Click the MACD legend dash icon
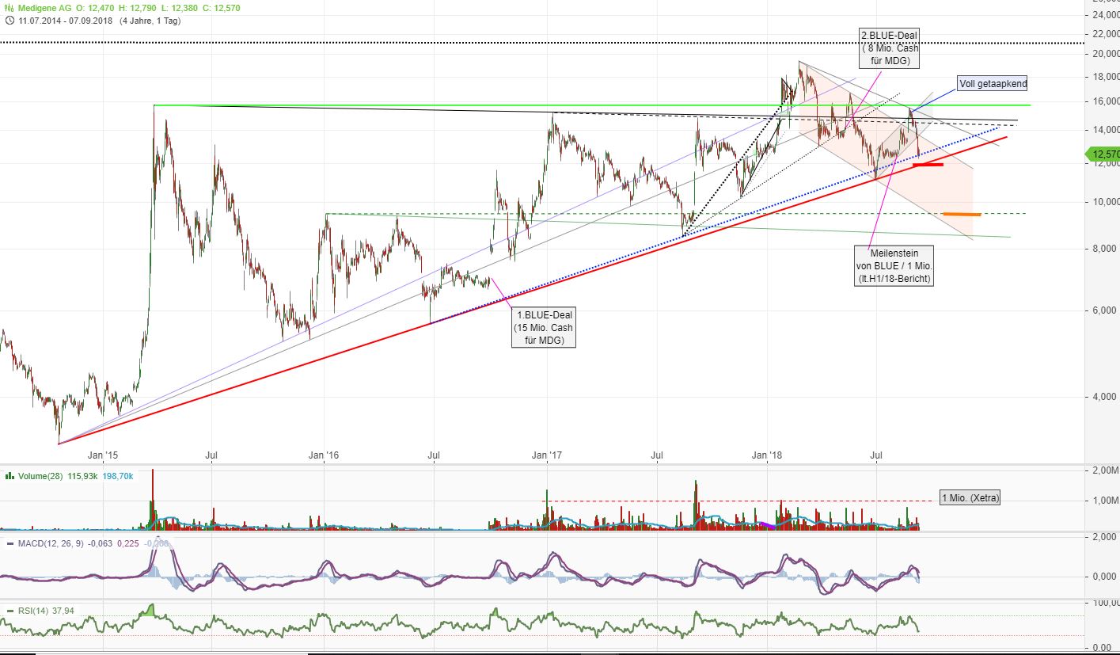 point(9,543)
